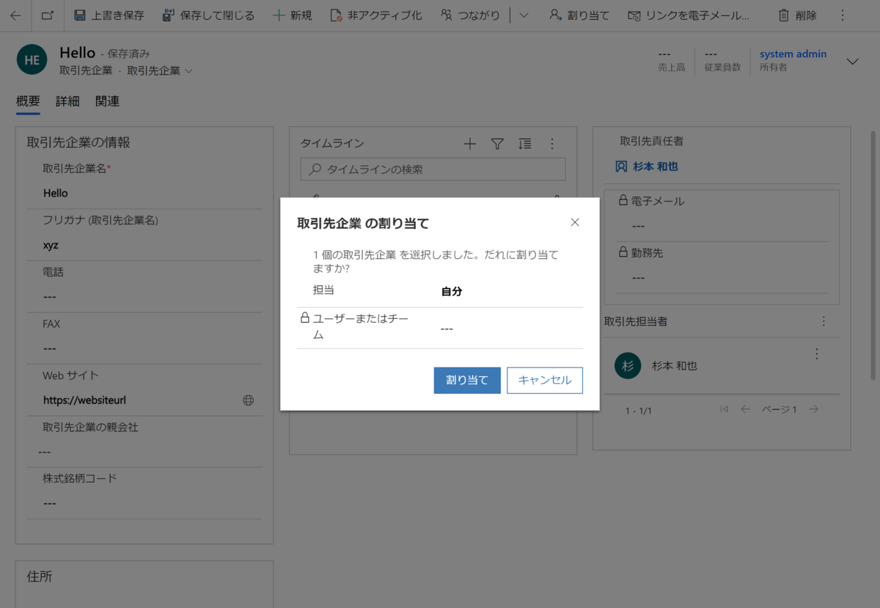Click the タイムラインの検索 search field
This screenshot has height=608, width=880.
(433, 169)
